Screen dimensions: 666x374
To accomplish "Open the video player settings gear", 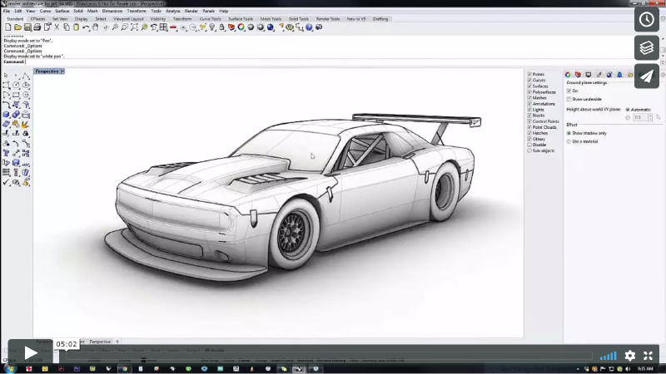I will pos(630,356).
